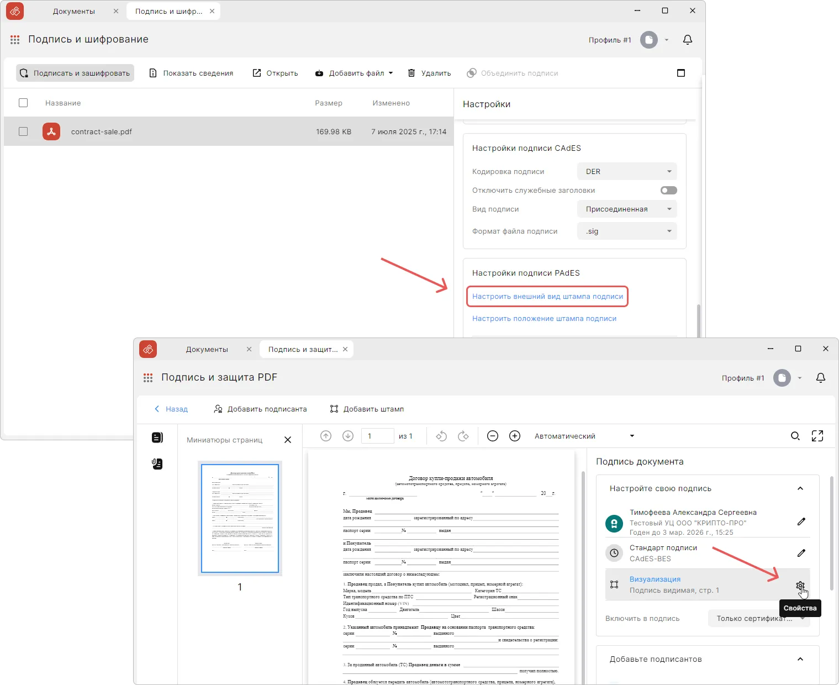Viewport: 839px width, 685px height.
Task: Click 'Настроить положение штампа подписи' link
Action: pos(544,319)
